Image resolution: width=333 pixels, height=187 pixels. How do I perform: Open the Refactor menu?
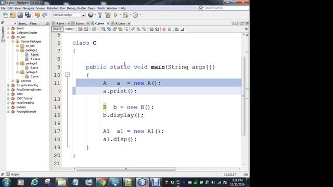click(52, 8)
